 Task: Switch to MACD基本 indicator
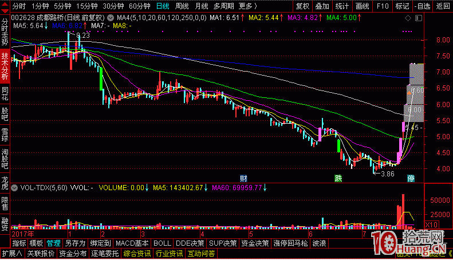(132, 243)
